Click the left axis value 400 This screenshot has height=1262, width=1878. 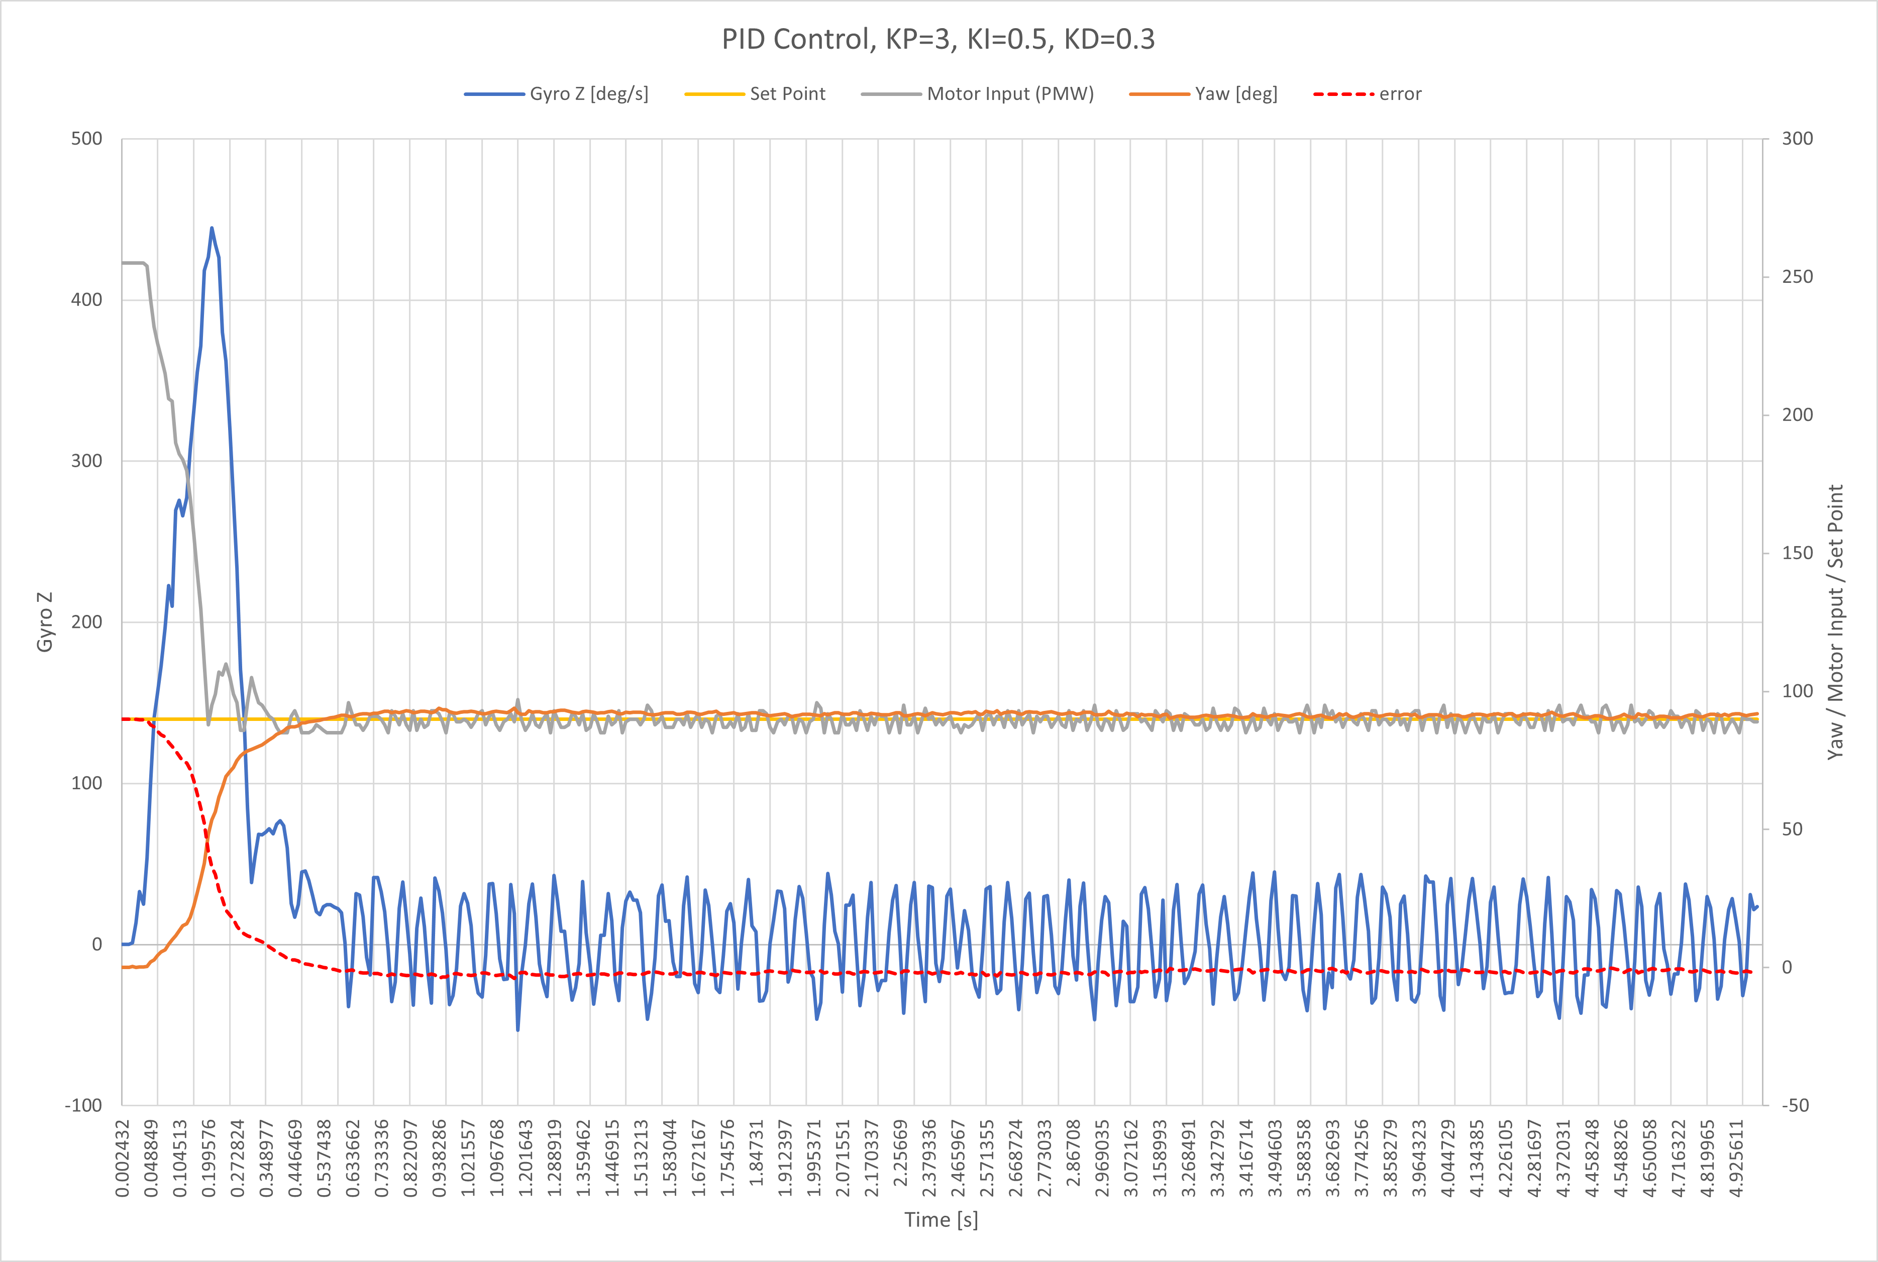pos(87,299)
